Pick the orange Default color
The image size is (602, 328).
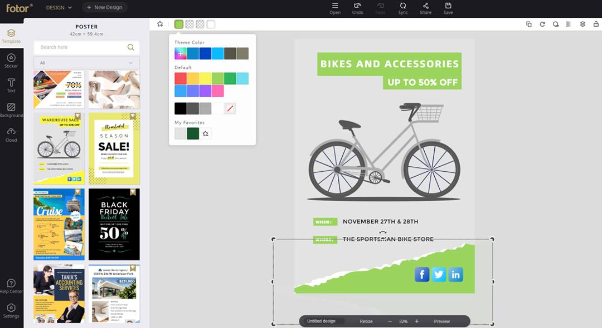pos(193,78)
